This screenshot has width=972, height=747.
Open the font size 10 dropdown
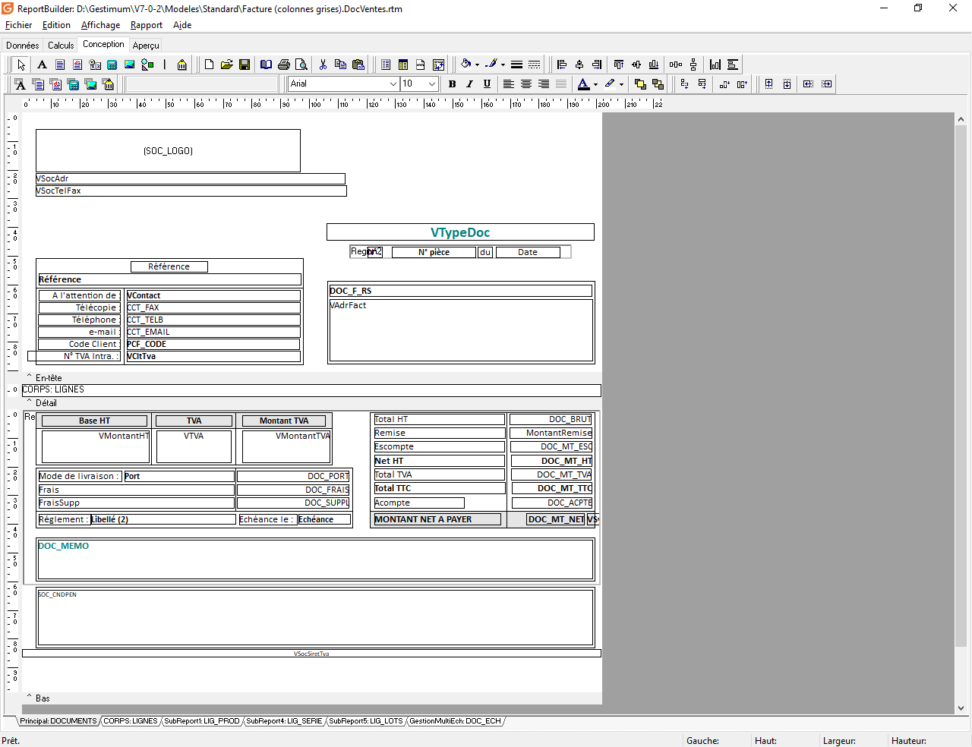[432, 84]
